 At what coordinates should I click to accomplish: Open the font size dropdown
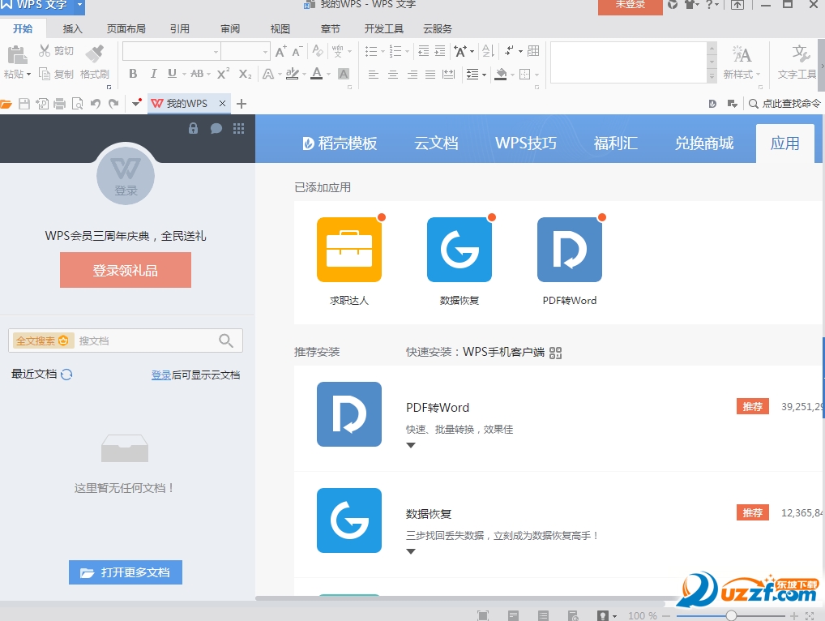265,52
